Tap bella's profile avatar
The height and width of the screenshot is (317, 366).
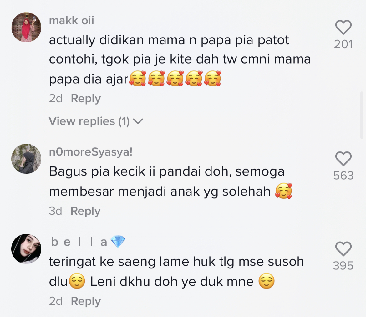pyautogui.click(x=26, y=249)
